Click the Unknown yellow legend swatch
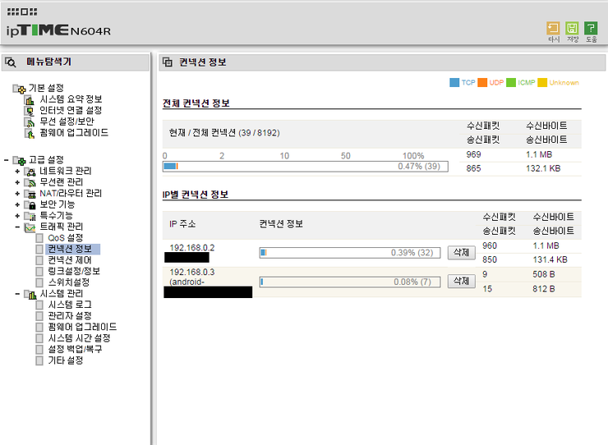Screen dimensions: 608x445 (542, 83)
